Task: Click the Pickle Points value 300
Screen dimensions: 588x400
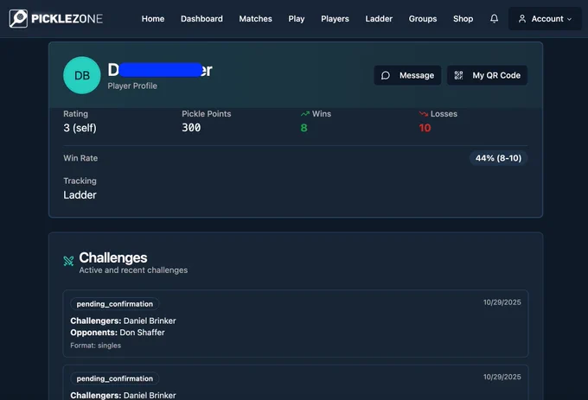Action: [191, 128]
